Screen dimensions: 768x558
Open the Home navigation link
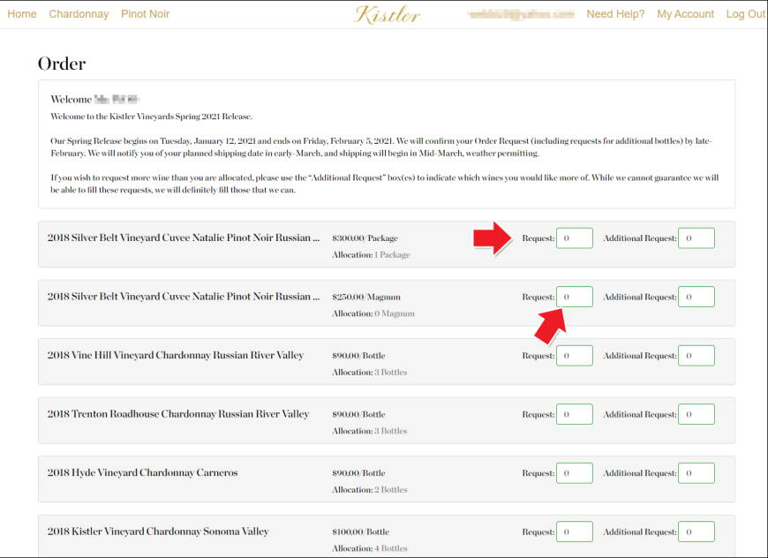pos(21,14)
